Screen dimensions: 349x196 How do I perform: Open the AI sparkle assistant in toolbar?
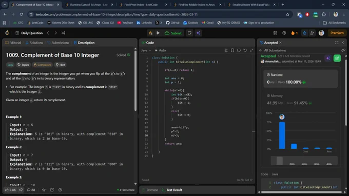[198, 33]
